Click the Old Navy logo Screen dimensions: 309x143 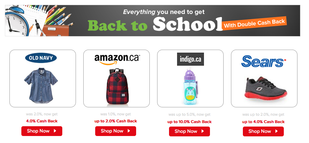click(41, 58)
